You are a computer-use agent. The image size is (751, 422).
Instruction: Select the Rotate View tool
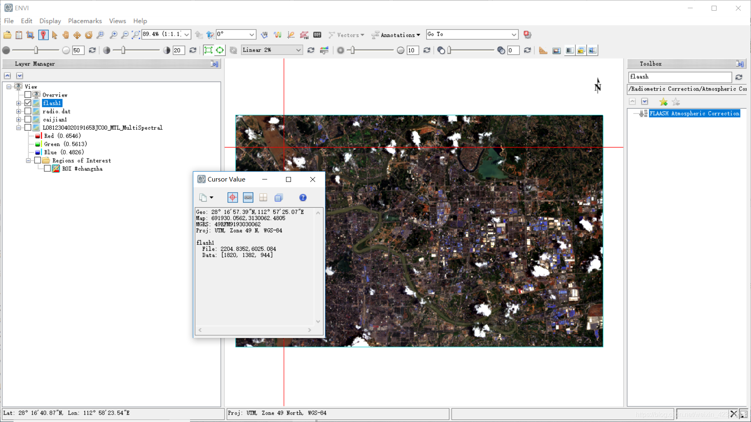(89, 35)
